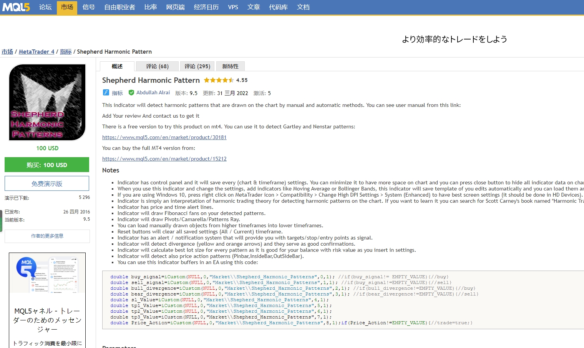Image resolution: width=584 pixels, height=348 pixels.
Task: Click the 当前版本 9.5 sidebar value
Action: (x=87, y=219)
